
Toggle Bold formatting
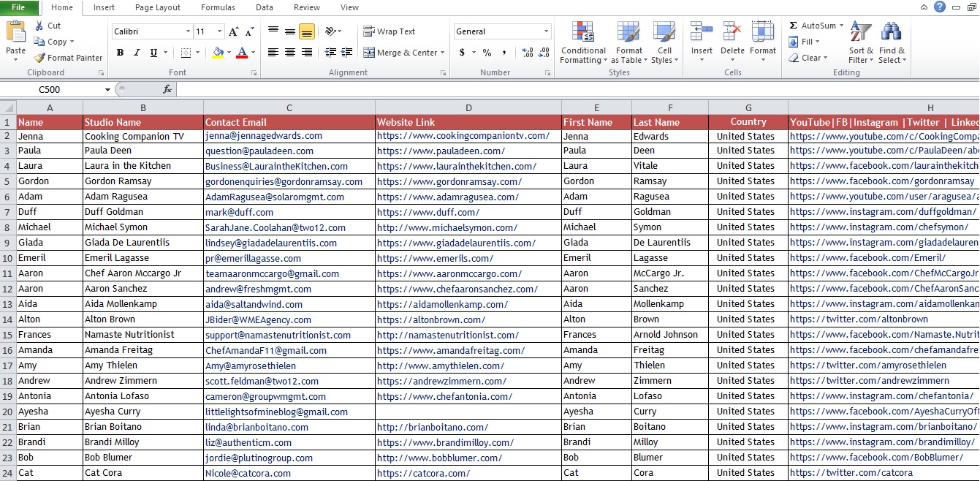point(120,53)
